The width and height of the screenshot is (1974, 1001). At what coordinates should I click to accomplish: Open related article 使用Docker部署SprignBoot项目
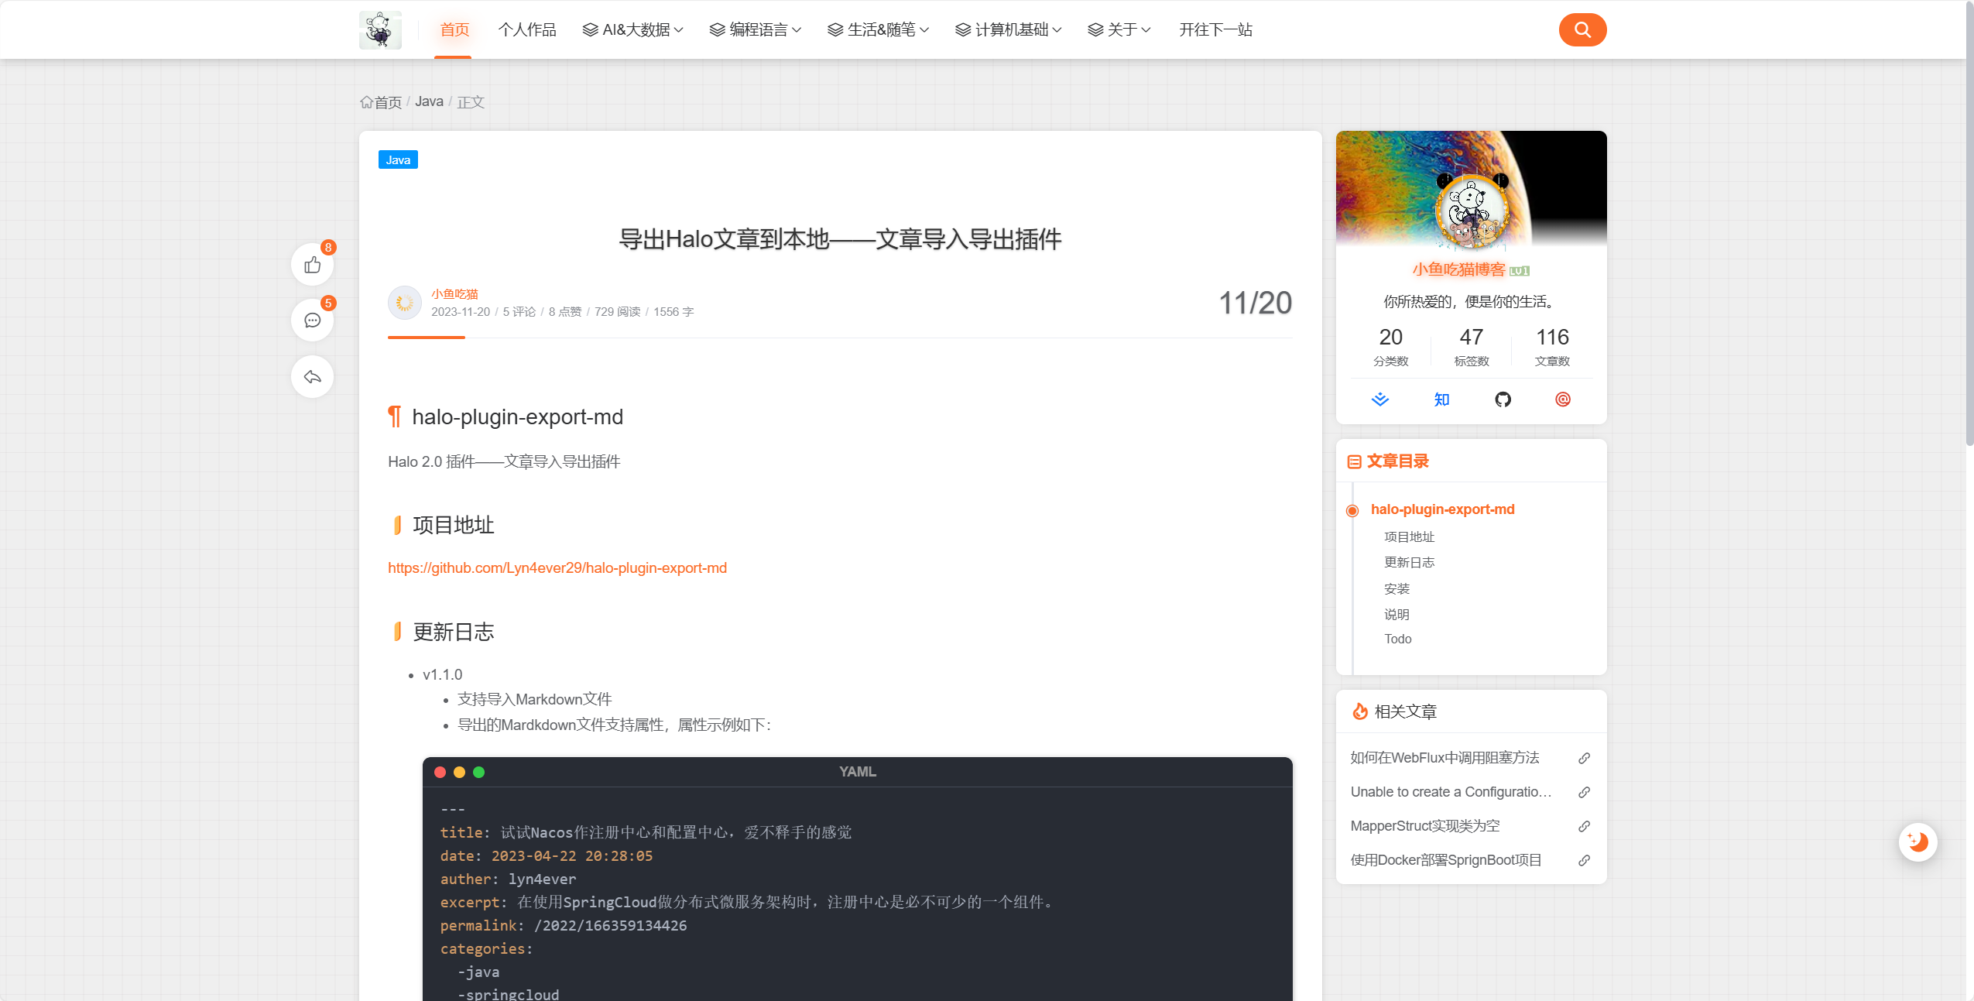1445,861
